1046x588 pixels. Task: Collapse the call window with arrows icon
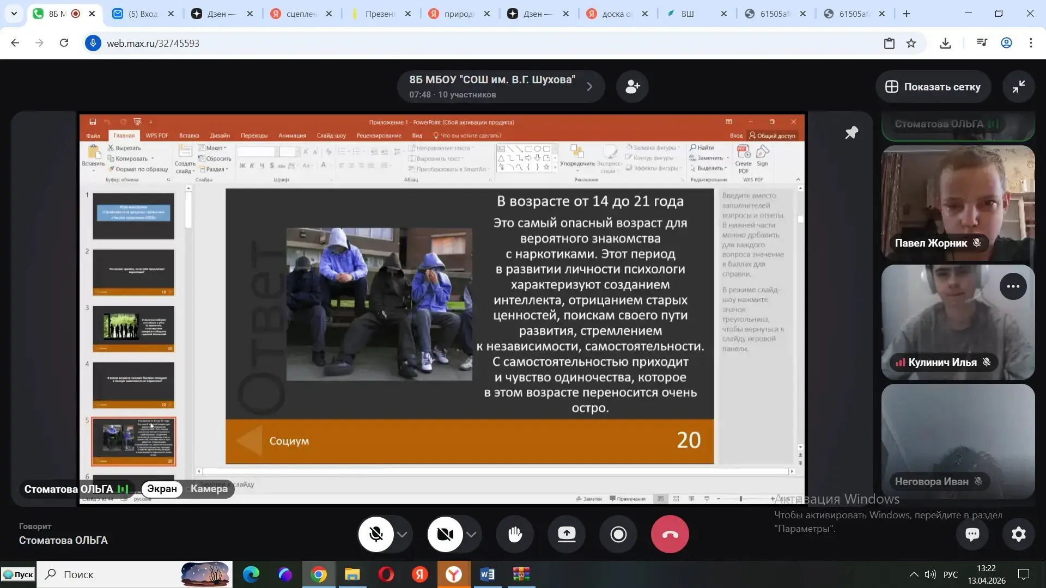1018,87
